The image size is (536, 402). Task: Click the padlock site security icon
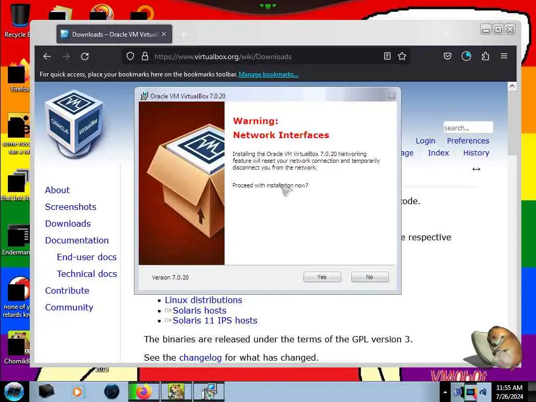(145, 57)
